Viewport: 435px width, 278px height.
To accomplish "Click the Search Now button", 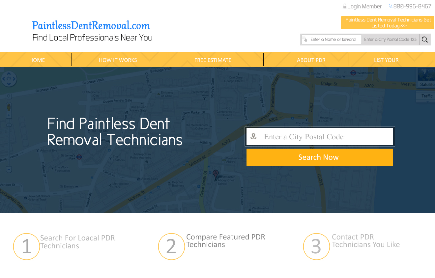I will click(x=320, y=157).
